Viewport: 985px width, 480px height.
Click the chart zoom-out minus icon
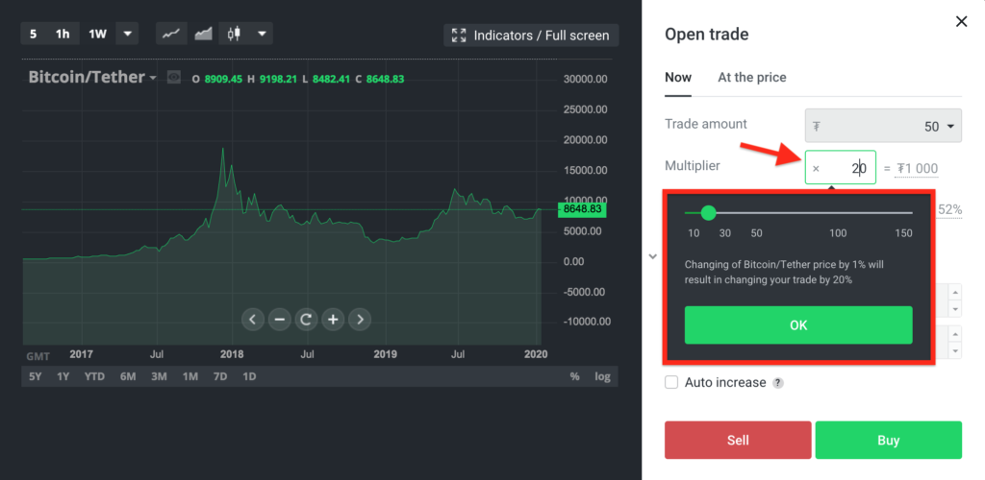280,320
